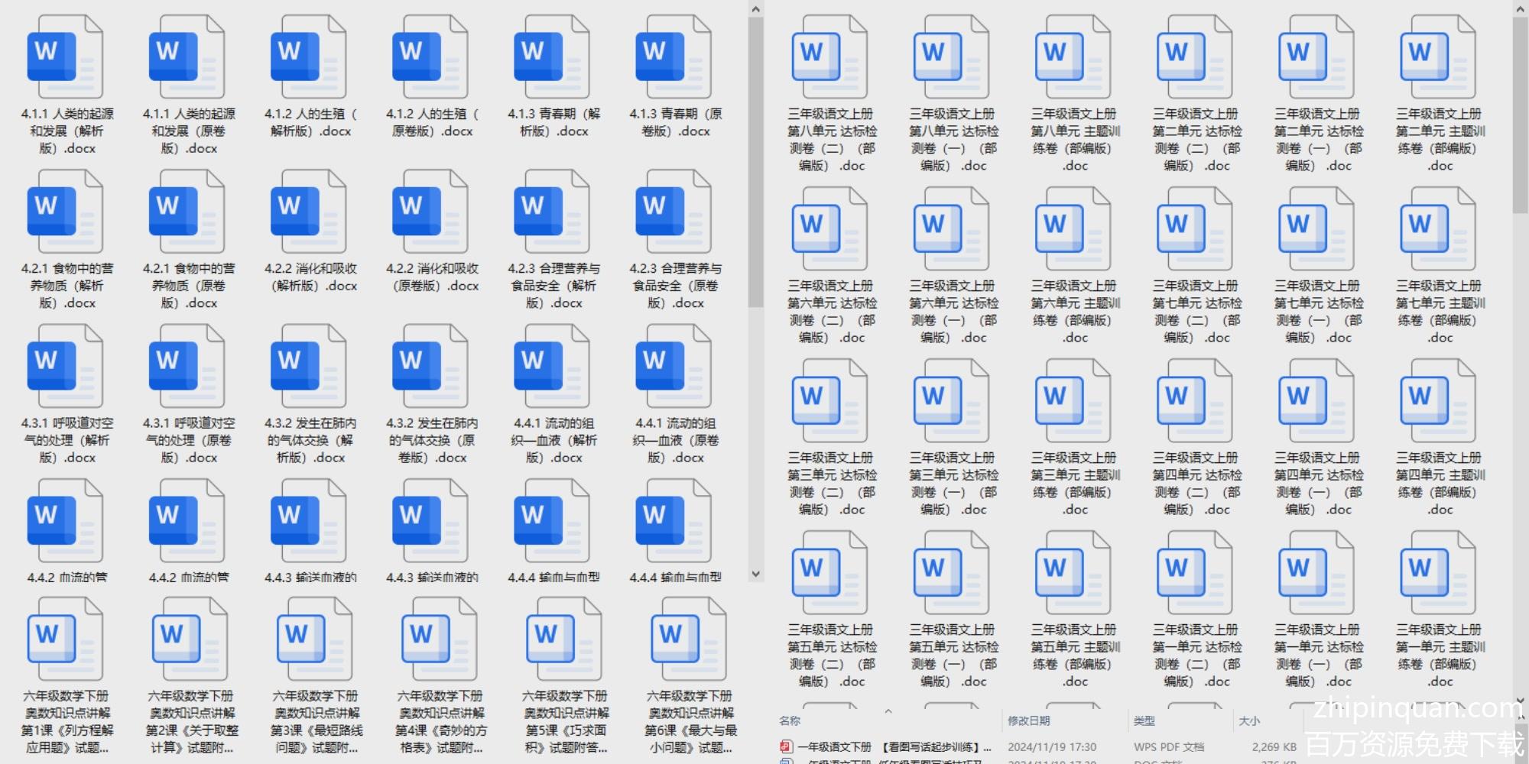
Task: Select the 4.1.3 青春期（原卷版）.docx document icon
Action: pyautogui.click(x=674, y=57)
